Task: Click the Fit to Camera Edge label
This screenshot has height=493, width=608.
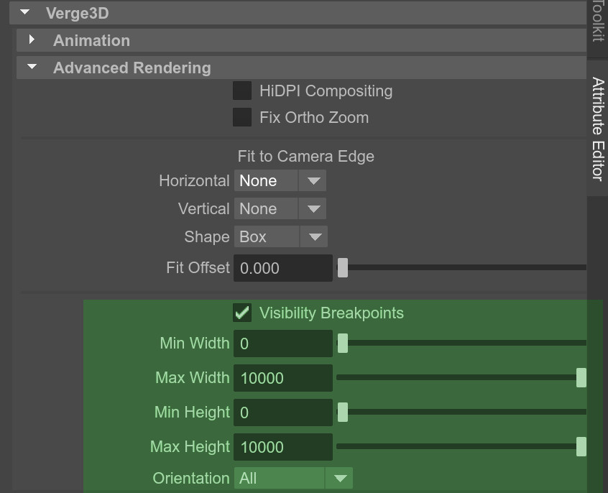Action: click(305, 157)
